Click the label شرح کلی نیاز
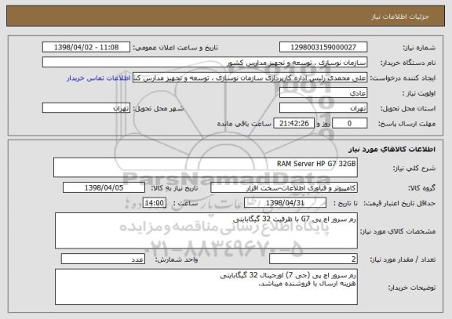Screen dimensions: 452x319 (414, 168)
